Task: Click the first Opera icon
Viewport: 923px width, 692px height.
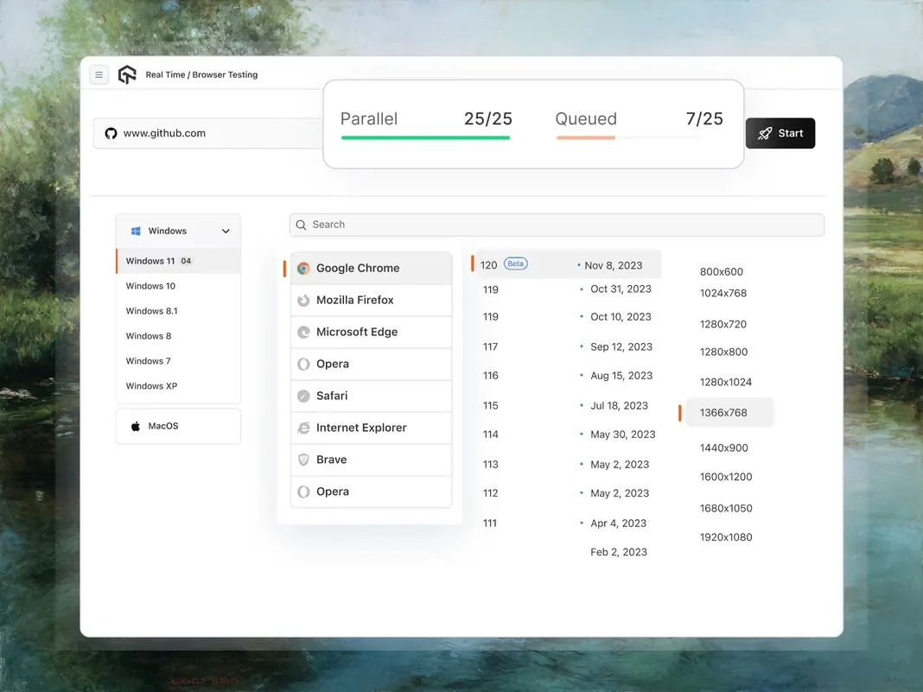Action: tap(303, 365)
